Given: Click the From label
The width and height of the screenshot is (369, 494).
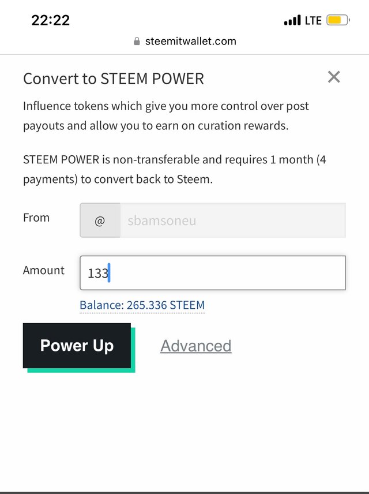Looking at the screenshot, I should (36, 218).
